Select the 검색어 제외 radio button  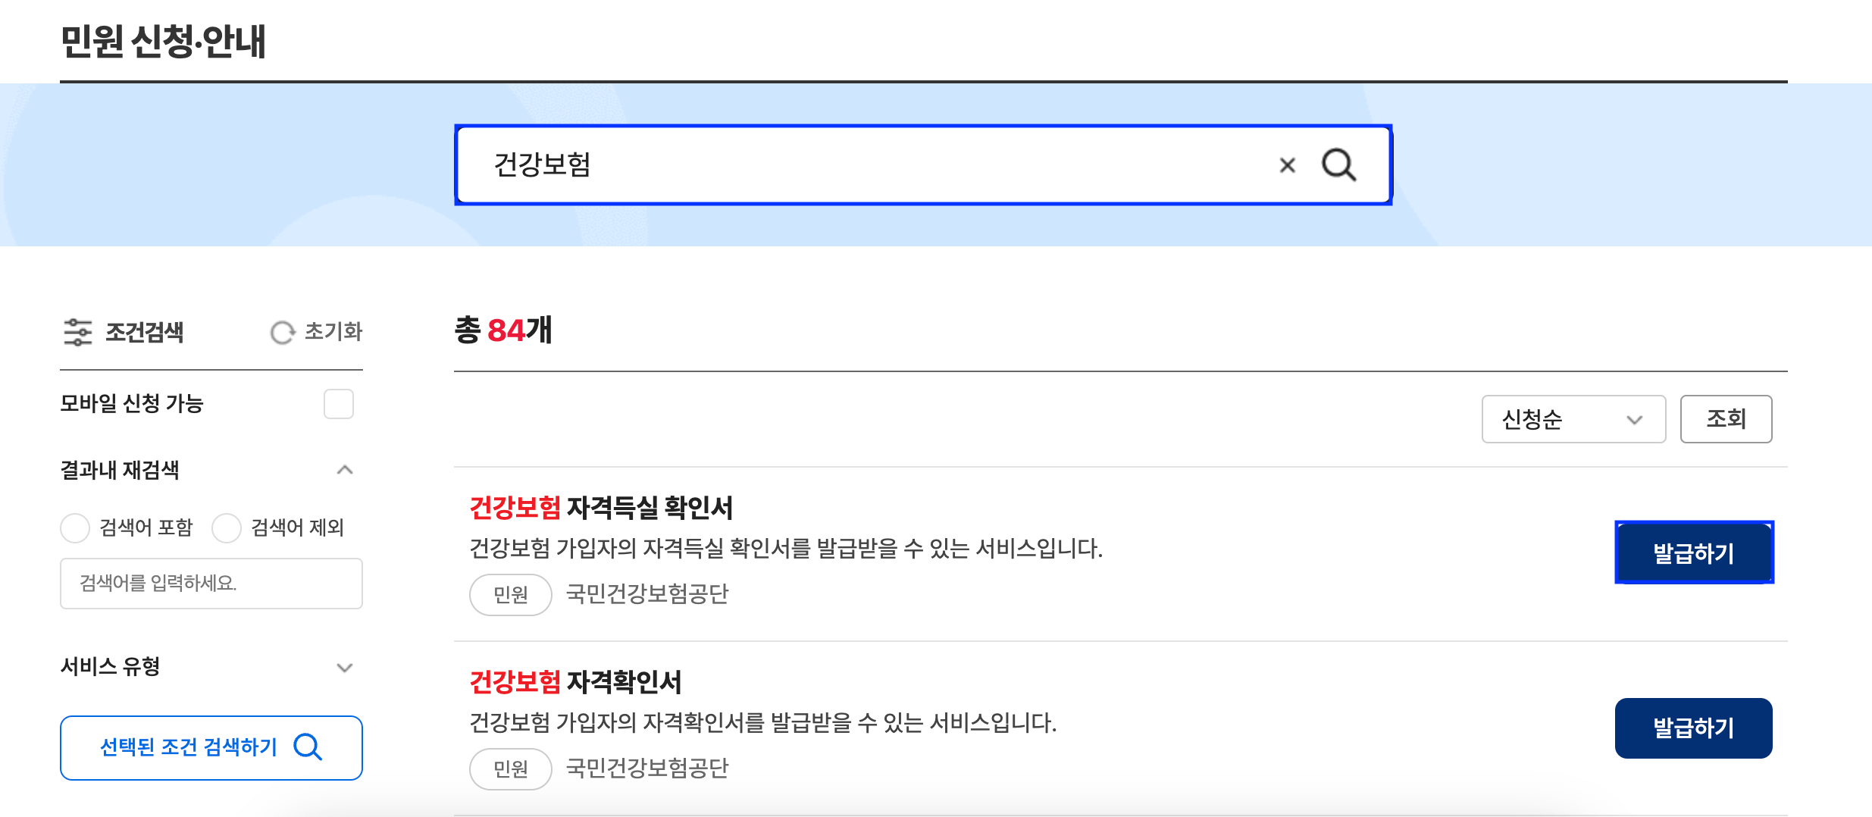click(227, 528)
